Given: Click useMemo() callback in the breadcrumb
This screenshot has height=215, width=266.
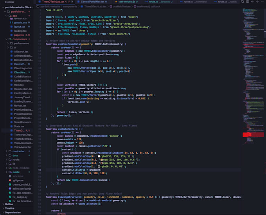Looking at the screenshot, I should click(x=148, y=6).
